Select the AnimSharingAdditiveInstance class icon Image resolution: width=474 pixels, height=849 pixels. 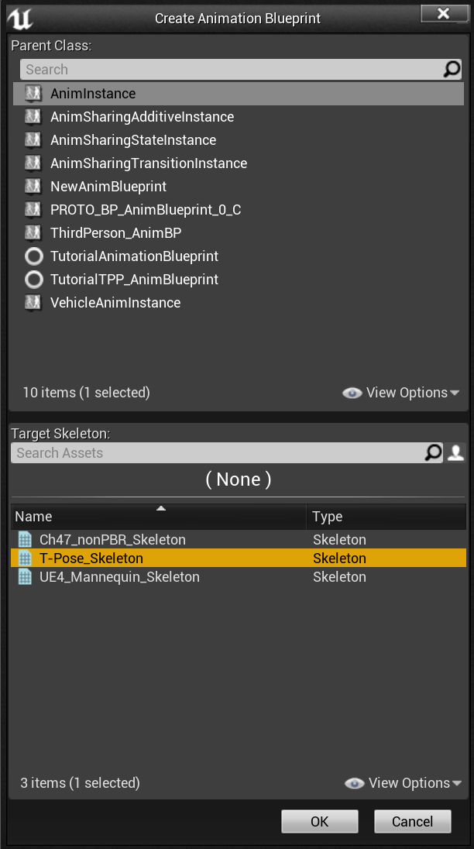point(33,116)
